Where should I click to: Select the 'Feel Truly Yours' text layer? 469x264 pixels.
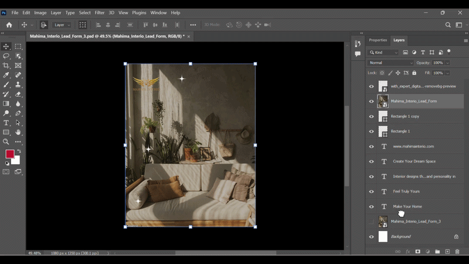point(406,191)
